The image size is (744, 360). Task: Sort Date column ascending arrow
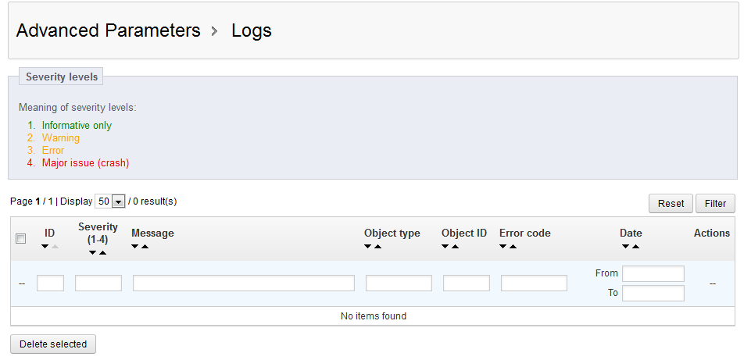(x=636, y=246)
